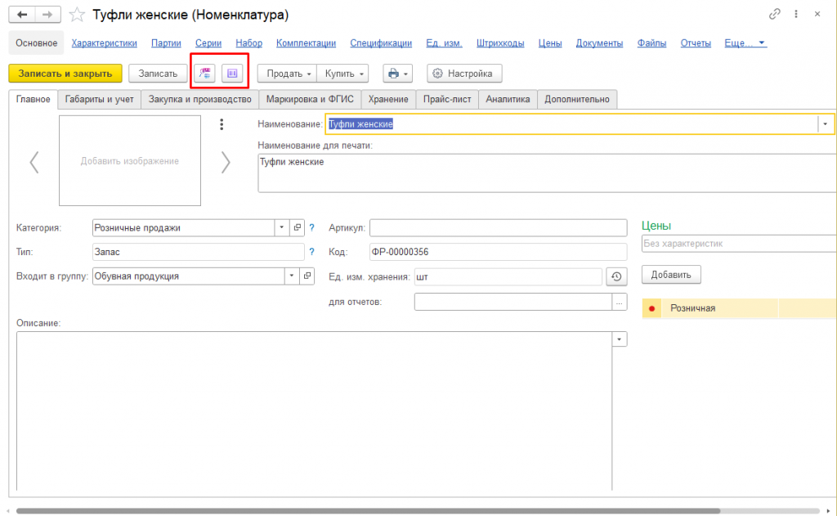Focus the Описание text area
Screen dimensions: 837x516
(x=315, y=411)
